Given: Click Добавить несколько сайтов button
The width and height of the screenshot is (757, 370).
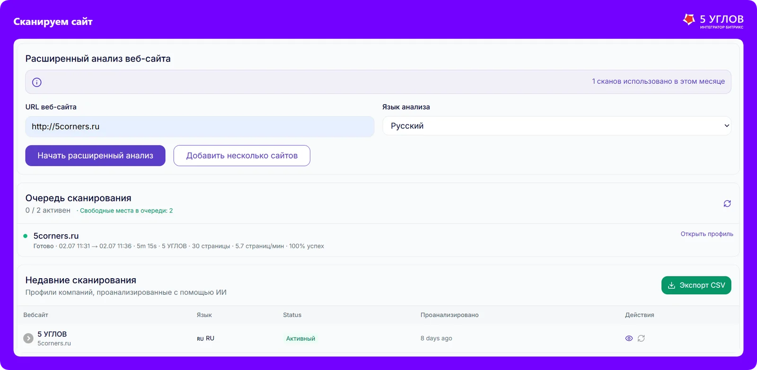Looking at the screenshot, I should click(242, 156).
